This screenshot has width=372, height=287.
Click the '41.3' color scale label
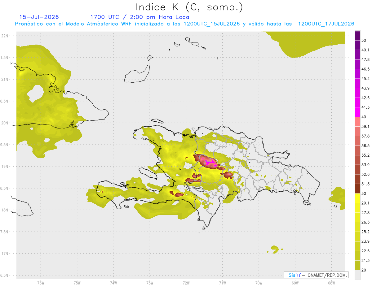pos(365,107)
